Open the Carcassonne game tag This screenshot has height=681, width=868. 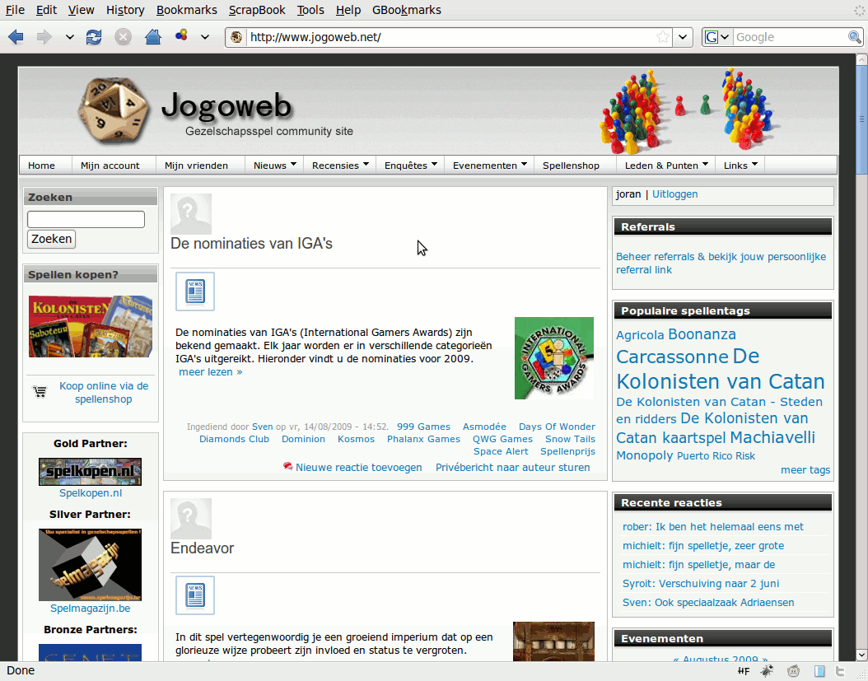672,357
